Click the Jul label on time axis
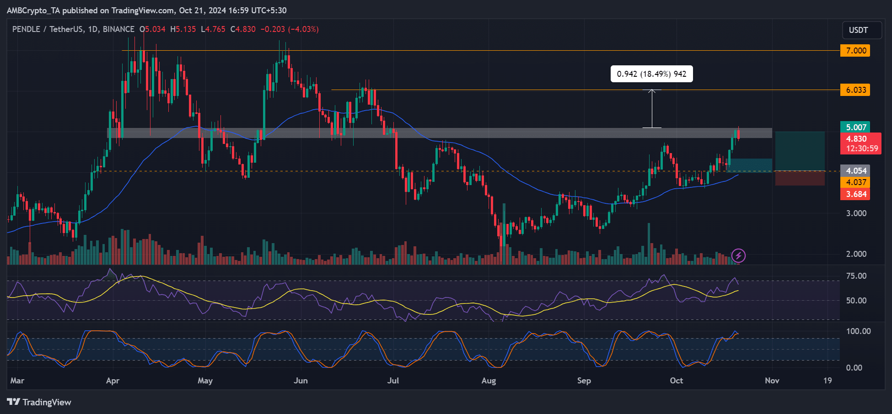The width and height of the screenshot is (892, 414). pyautogui.click(x=393, y=381)
